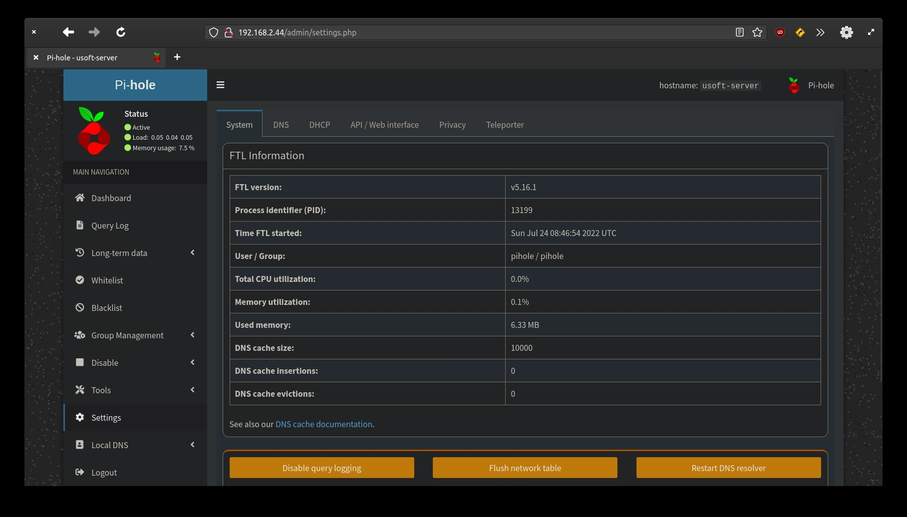
Task: Bookmark the page with star icon
Action: [757, 32]
